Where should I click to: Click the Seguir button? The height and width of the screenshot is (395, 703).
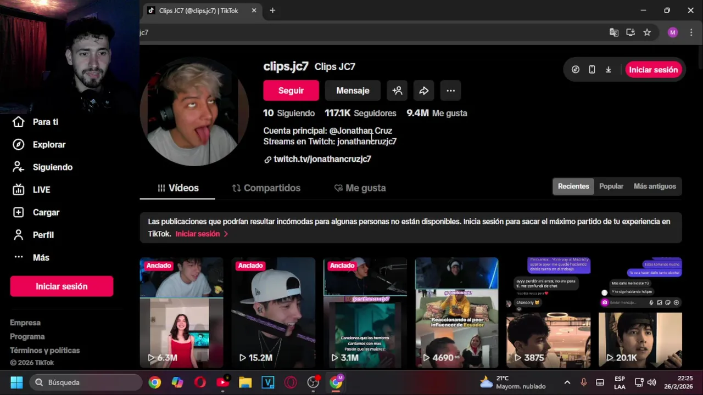(x=291, y=91)
